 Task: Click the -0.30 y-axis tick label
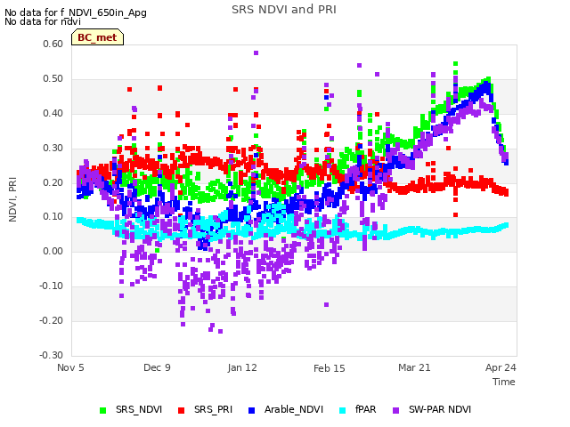point(52,355)
